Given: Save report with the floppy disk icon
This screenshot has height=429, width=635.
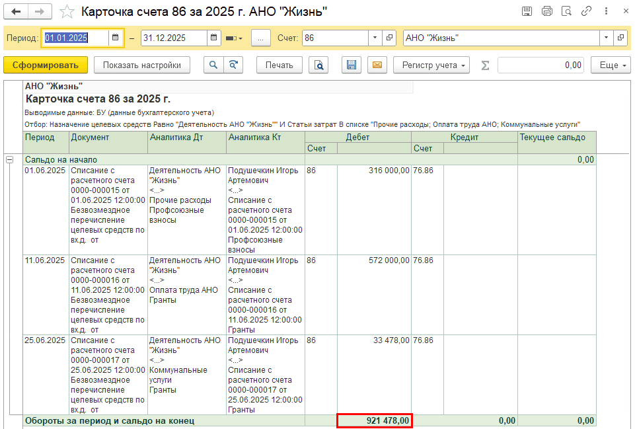Looking at the screenshot, I should (x=352, y=65).
